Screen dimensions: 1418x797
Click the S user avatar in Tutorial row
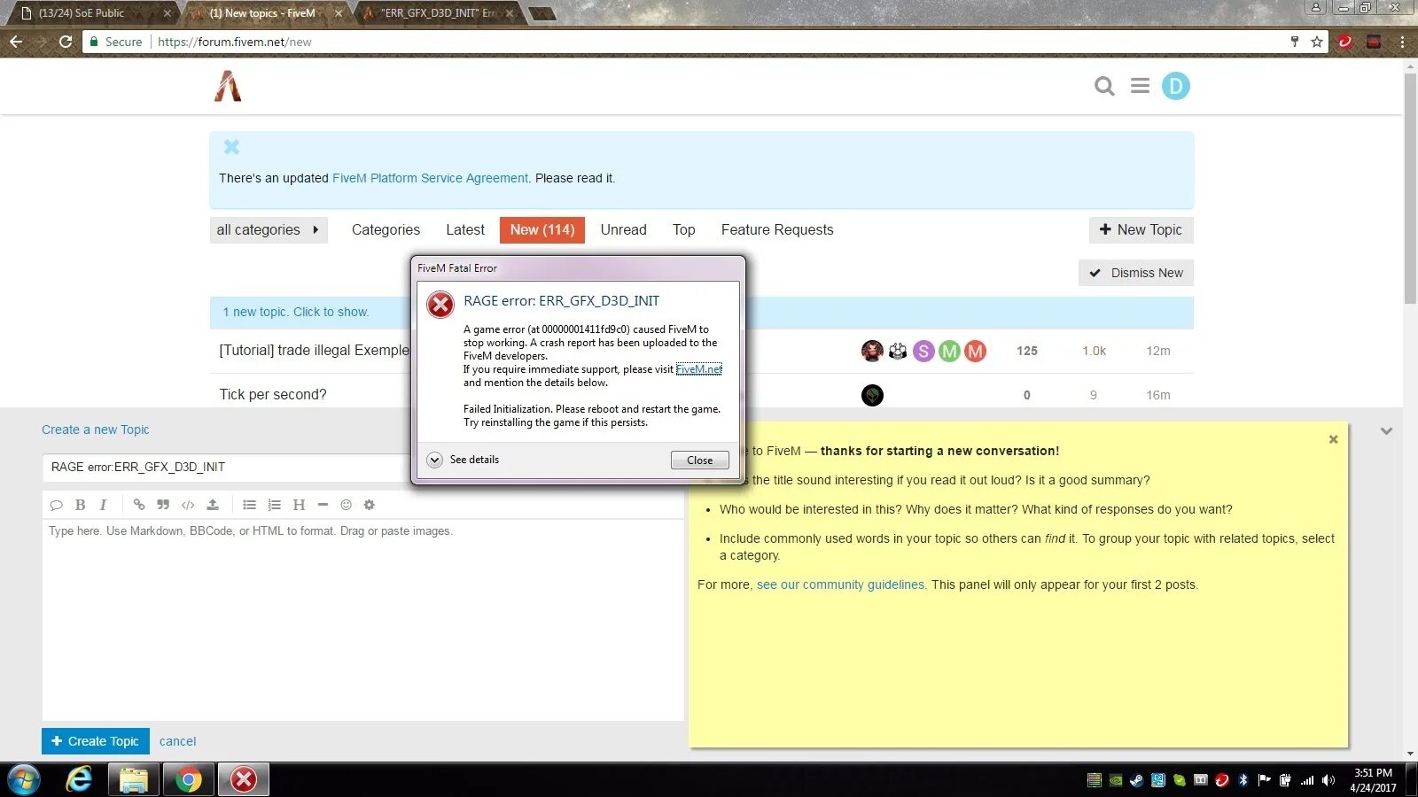tap(923, 352)
